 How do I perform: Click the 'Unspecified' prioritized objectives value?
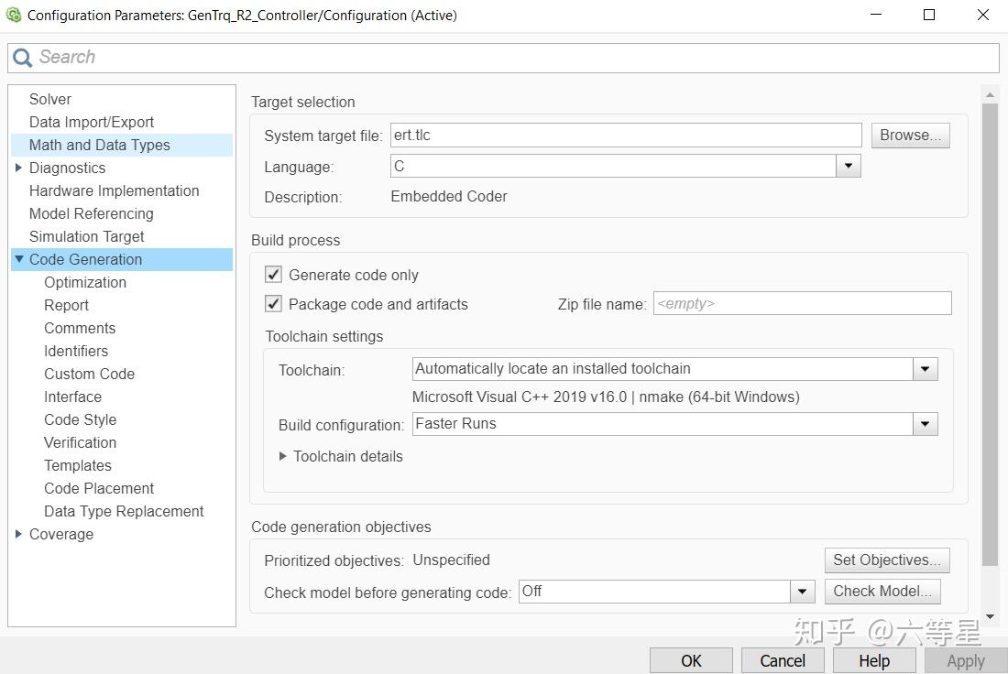click(x=451, y=560)
